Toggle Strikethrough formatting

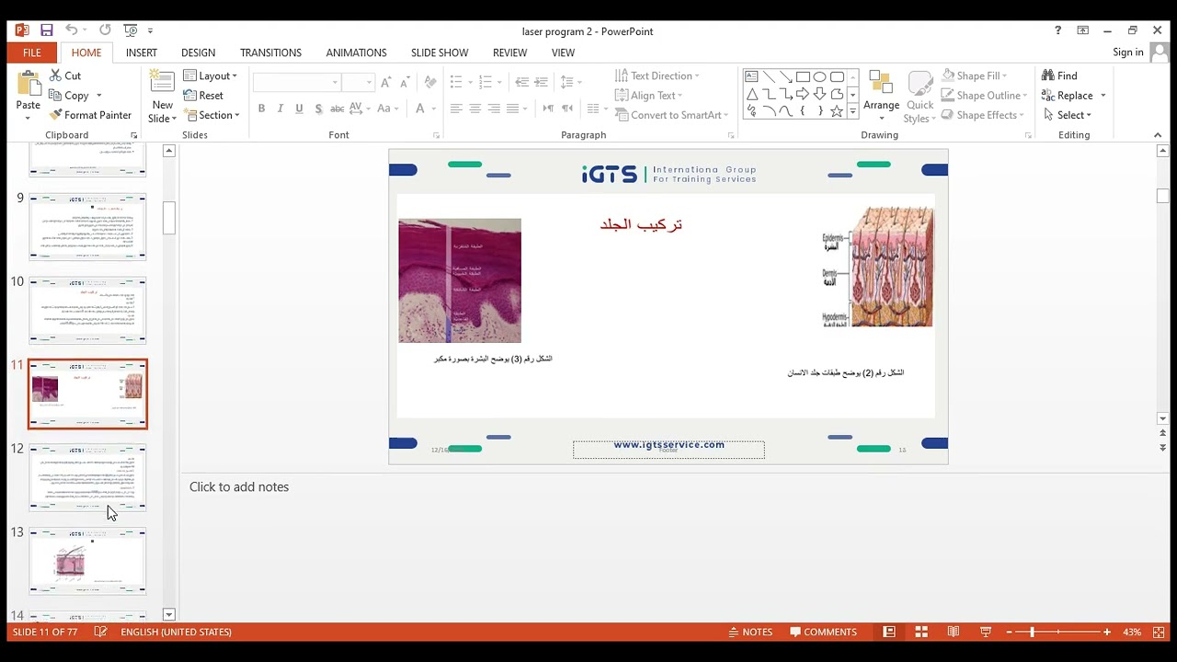tap(337, 108)
